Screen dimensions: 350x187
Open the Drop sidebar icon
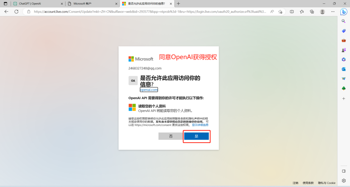343,78
